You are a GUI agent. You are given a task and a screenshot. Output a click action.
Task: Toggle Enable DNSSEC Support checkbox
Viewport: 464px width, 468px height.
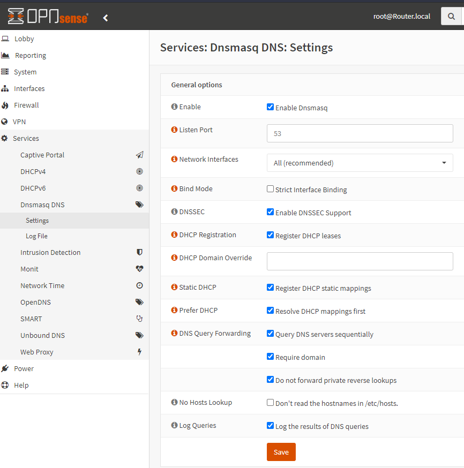click(x=270, y=212)
